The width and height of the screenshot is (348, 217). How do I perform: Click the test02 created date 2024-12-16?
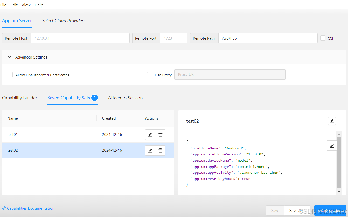click(112, 150)
